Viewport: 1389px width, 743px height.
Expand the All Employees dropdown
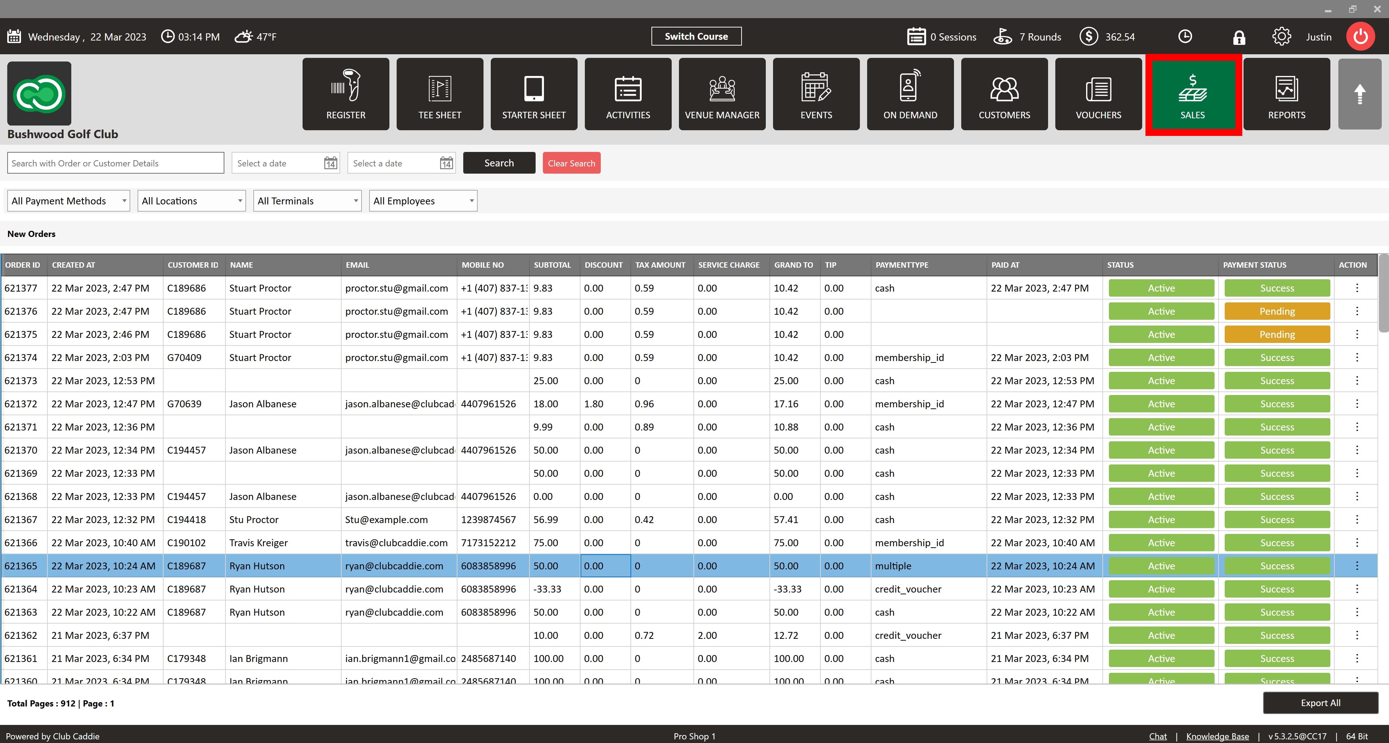coord(423,201)
